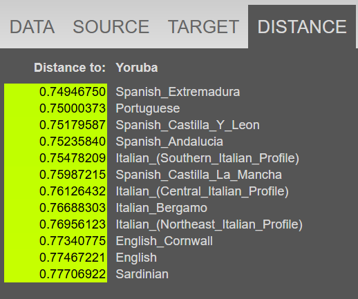Click Italian_(Northeast_Italian_Profile) entry

[x=209, y=224]
